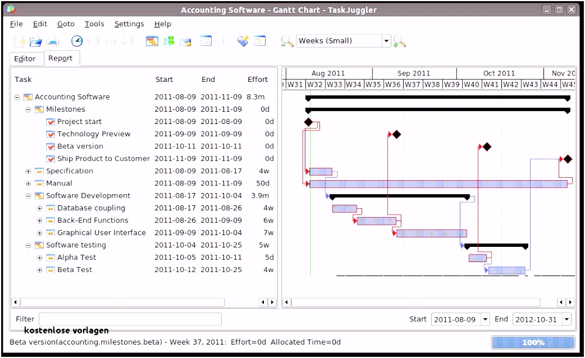Zoom out with the magnifier minus icon
The height and width of the screenshot is (358, 585).
click(x=287, y=41)
